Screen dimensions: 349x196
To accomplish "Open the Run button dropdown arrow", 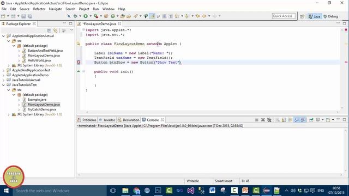I will [91, 16].
